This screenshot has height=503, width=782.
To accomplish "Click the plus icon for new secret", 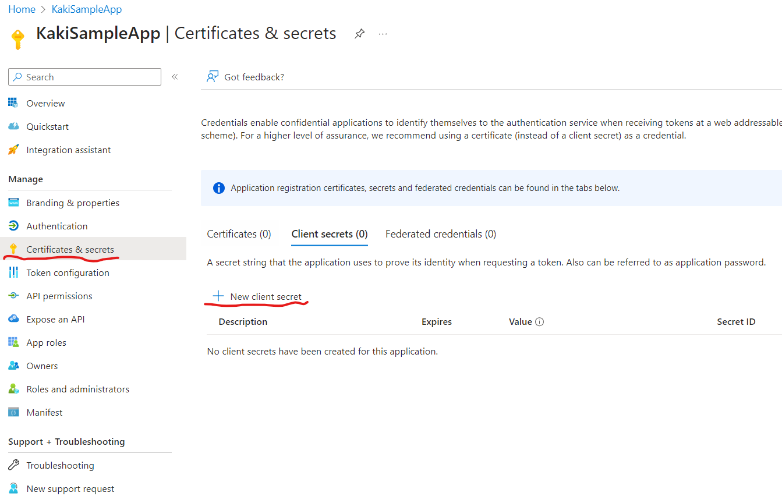I will (218, 296).
